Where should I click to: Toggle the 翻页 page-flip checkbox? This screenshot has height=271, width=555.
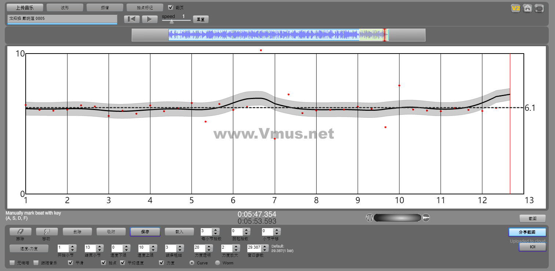tap(171, 7)
